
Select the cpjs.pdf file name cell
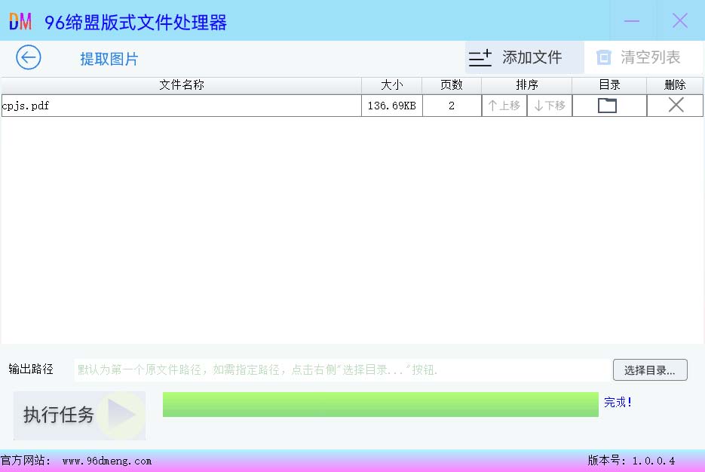181,106
